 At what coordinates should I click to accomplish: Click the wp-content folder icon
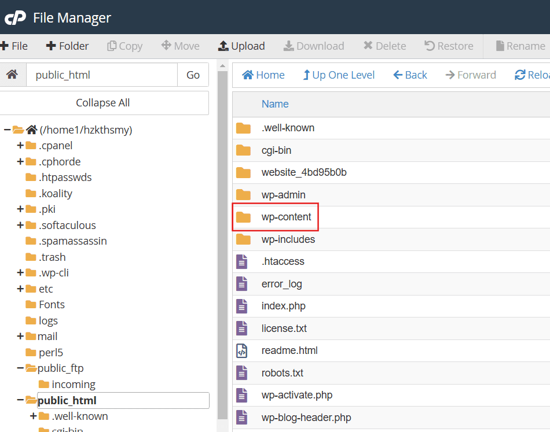[x=243, y=217]
